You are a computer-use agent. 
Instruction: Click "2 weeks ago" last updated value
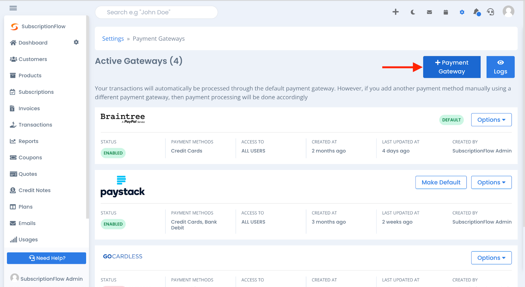pyautogui.click(x=397, y=222)
